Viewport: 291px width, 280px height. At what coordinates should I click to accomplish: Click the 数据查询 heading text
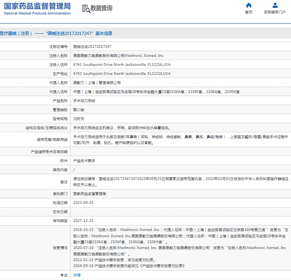[101, 8]
